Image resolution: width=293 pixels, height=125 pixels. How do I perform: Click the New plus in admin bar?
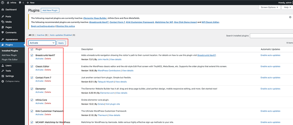(x=28, y=3)
